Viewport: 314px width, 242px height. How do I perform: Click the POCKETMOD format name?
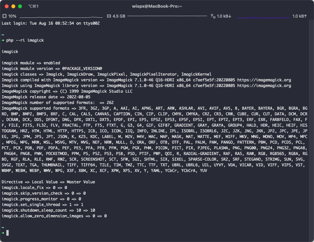click(x=56, y=154)
